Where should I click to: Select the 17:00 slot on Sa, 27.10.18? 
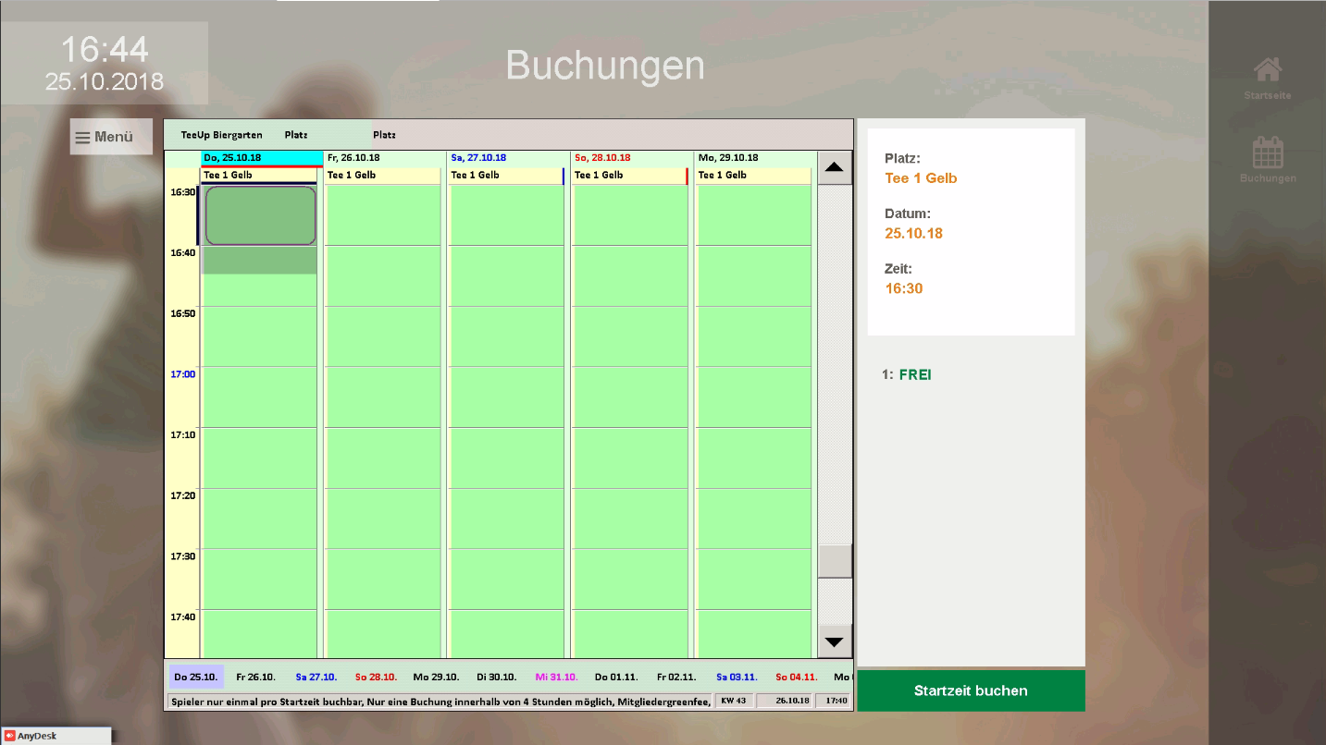click(x=506, y=397)
